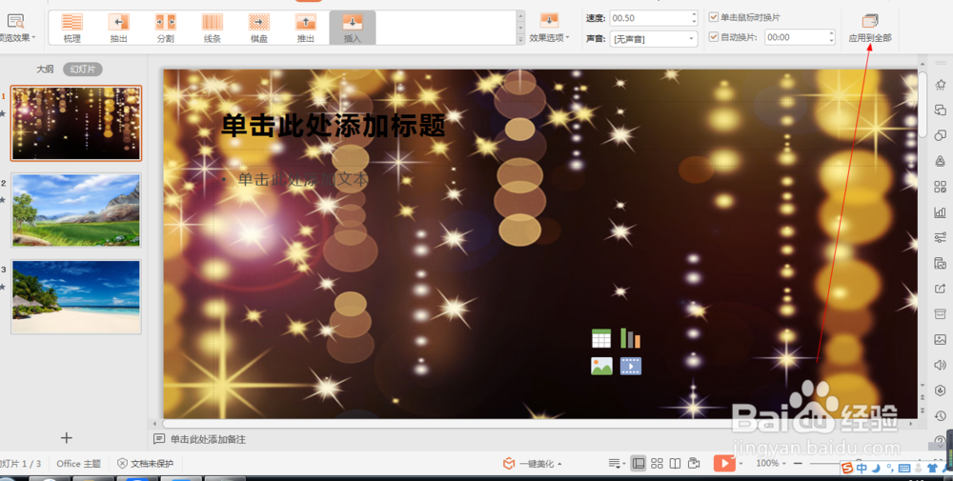Viewport: 953px width, 481px height.
Task: Expand the transition gallery more arrow
Action: 521,39
